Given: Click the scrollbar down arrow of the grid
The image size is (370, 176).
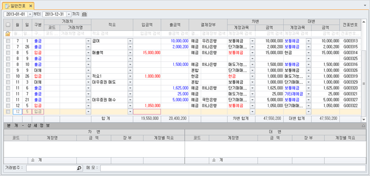Looking at the screenshot, I should pos(364,120).
